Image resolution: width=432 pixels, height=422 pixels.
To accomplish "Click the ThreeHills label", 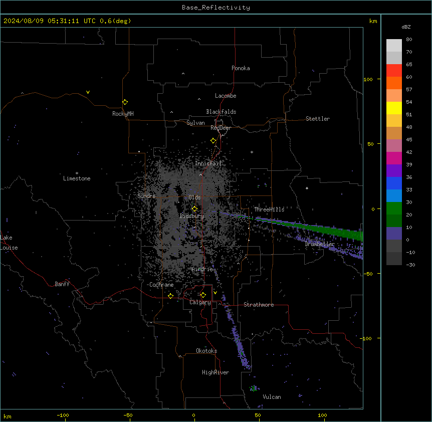I will pyautogui.click(x=269, y=209).
